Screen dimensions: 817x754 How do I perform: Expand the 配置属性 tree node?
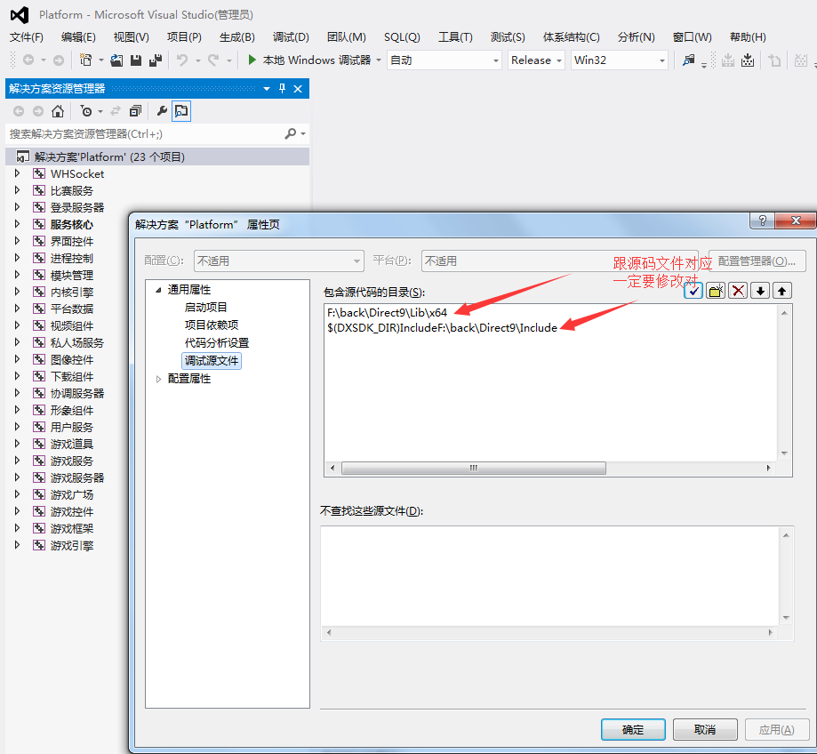point(159,379)
